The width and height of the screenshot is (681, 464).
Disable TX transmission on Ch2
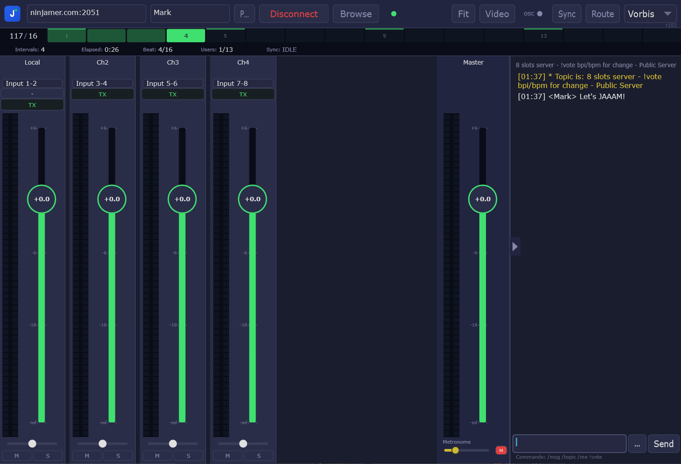(x=103, y=94)
